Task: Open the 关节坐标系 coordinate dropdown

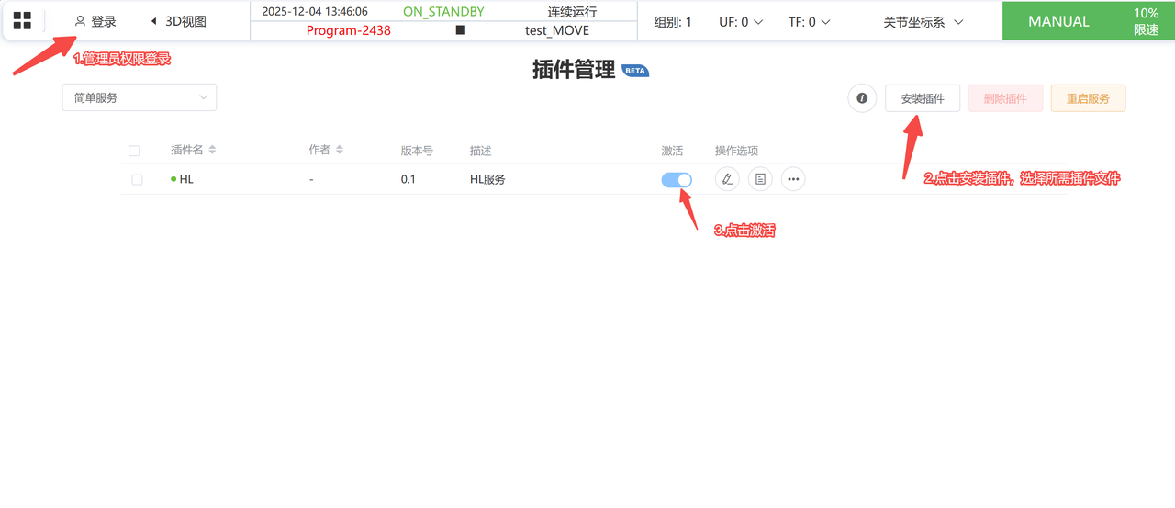Action: (x=923, y=22)
